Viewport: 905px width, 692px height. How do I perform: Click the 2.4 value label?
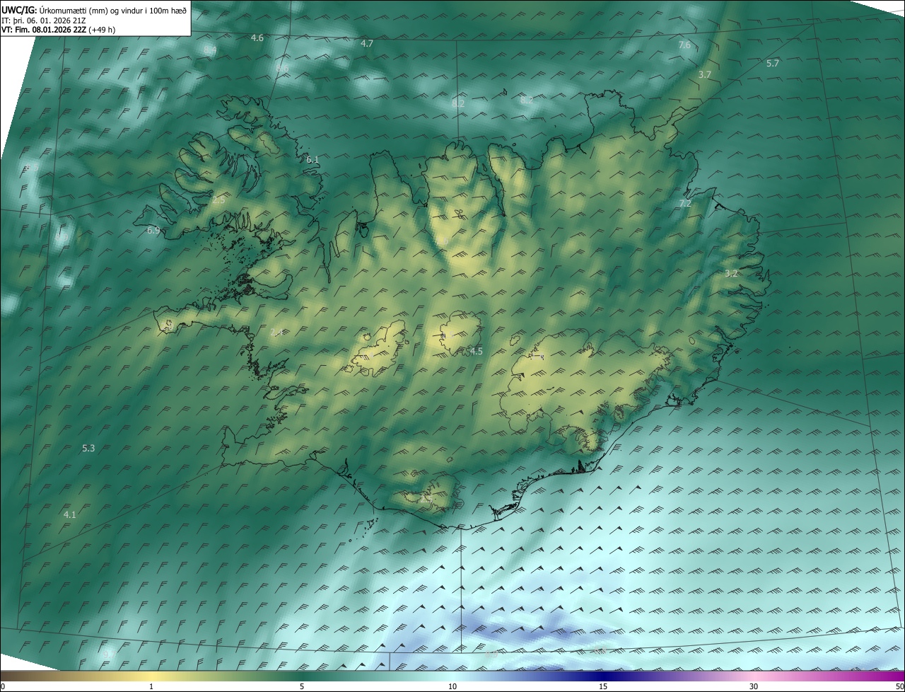[276, 332]
